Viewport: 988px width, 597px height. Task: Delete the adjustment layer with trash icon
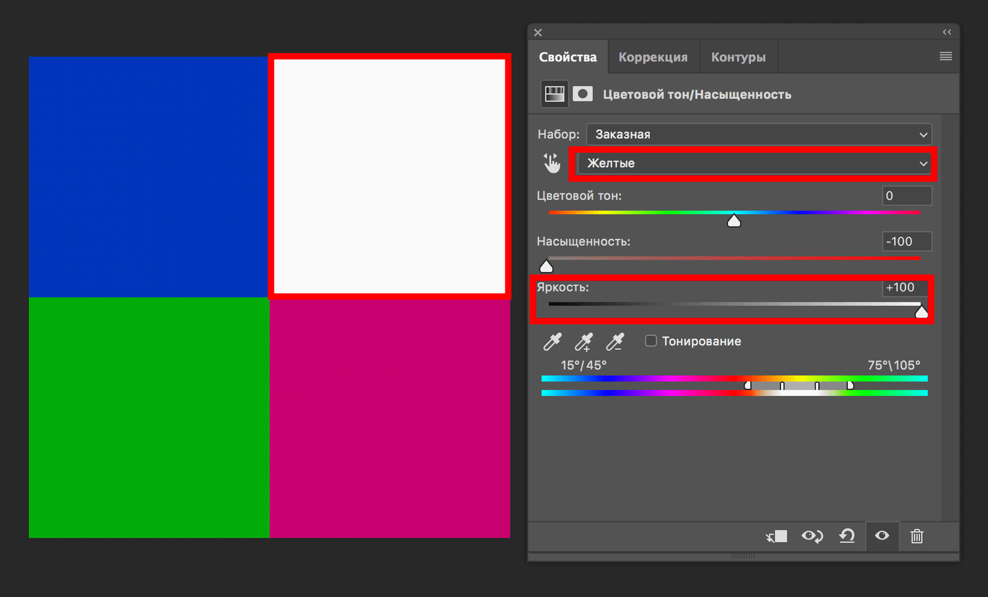click(917, 536)
